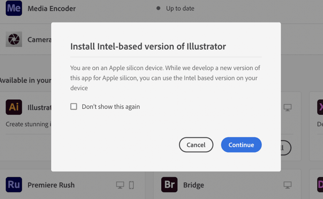Image resolution: width=323 pixels, height=199 pixels.
Task: Click the Install Intel-based version dialog title
Action: point(148,46)
